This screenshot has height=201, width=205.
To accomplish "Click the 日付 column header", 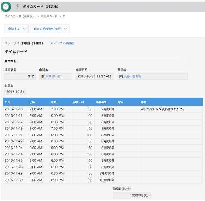I will 8,102.
